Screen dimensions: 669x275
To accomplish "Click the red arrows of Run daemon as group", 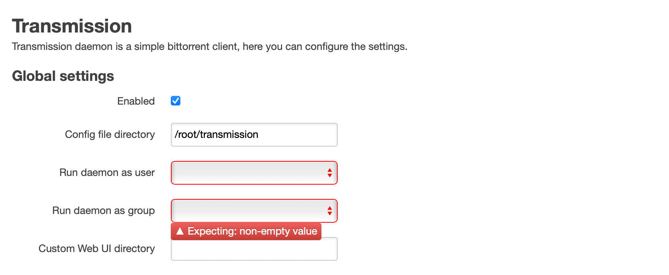I will pos(330,211).
